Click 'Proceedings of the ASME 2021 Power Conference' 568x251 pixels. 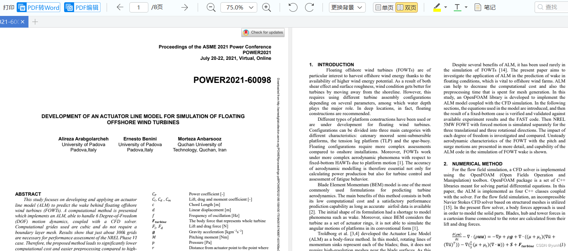[215, 47]
